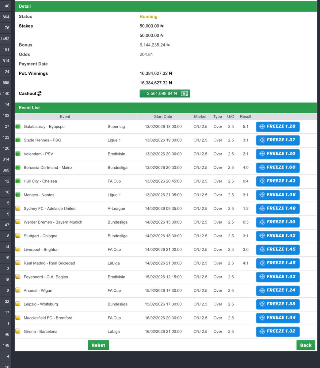Freeze Werder Bremen - Bayern Munich at 1.30
Screen dimensions: 320x368
278,222
